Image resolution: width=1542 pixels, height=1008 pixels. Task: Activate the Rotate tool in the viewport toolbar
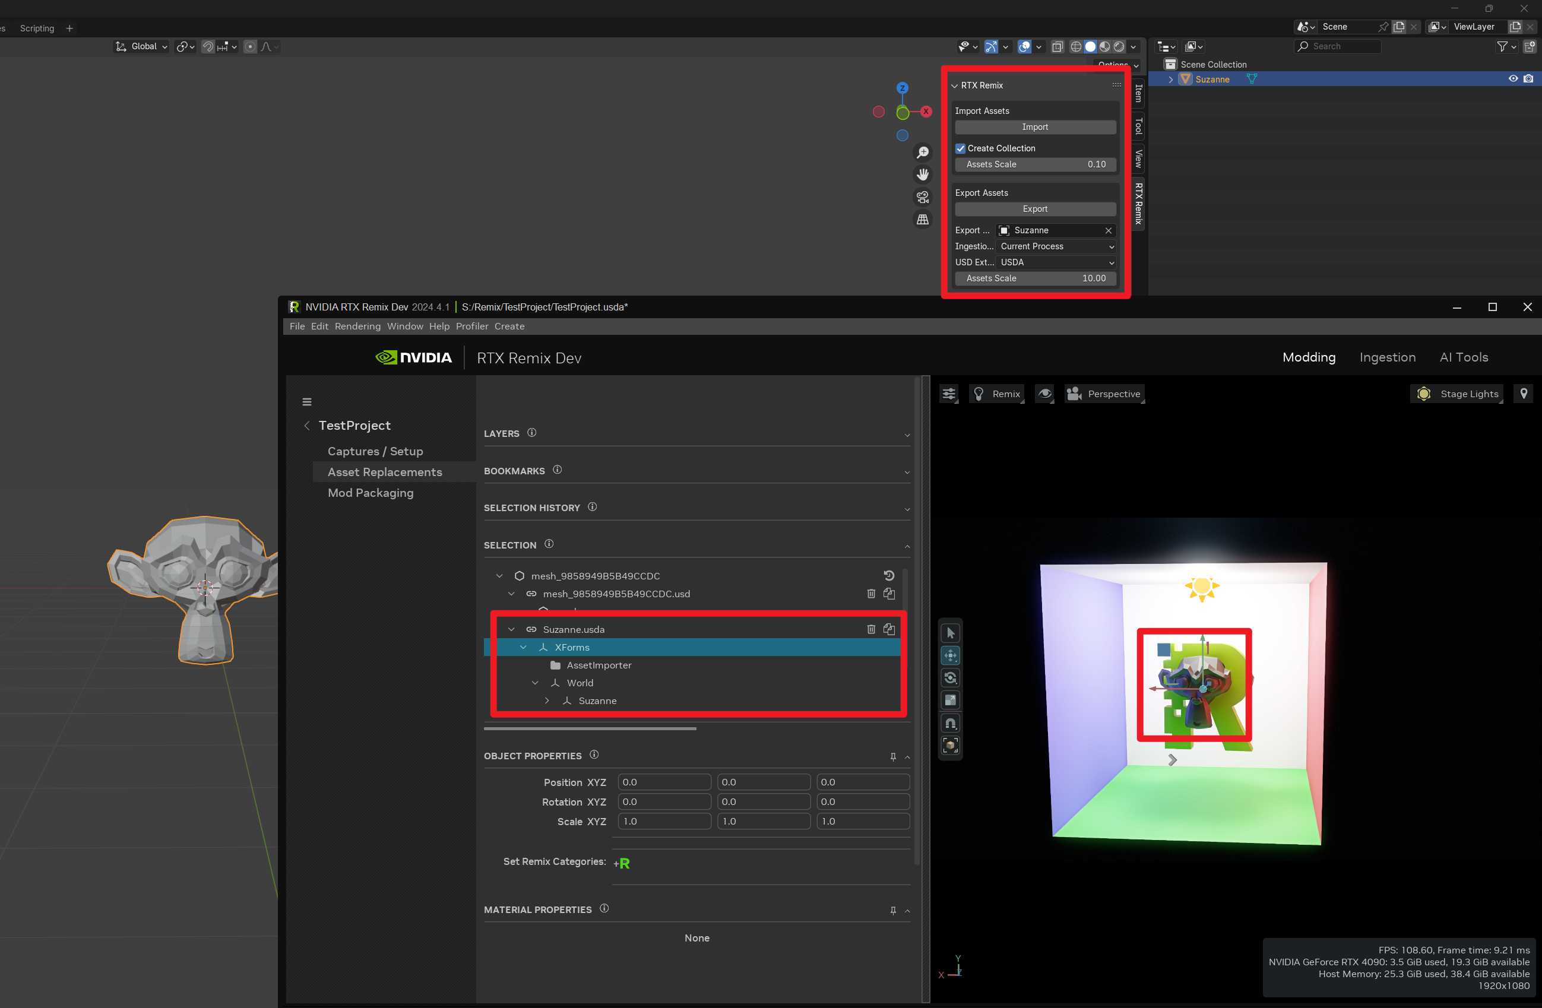951,677
